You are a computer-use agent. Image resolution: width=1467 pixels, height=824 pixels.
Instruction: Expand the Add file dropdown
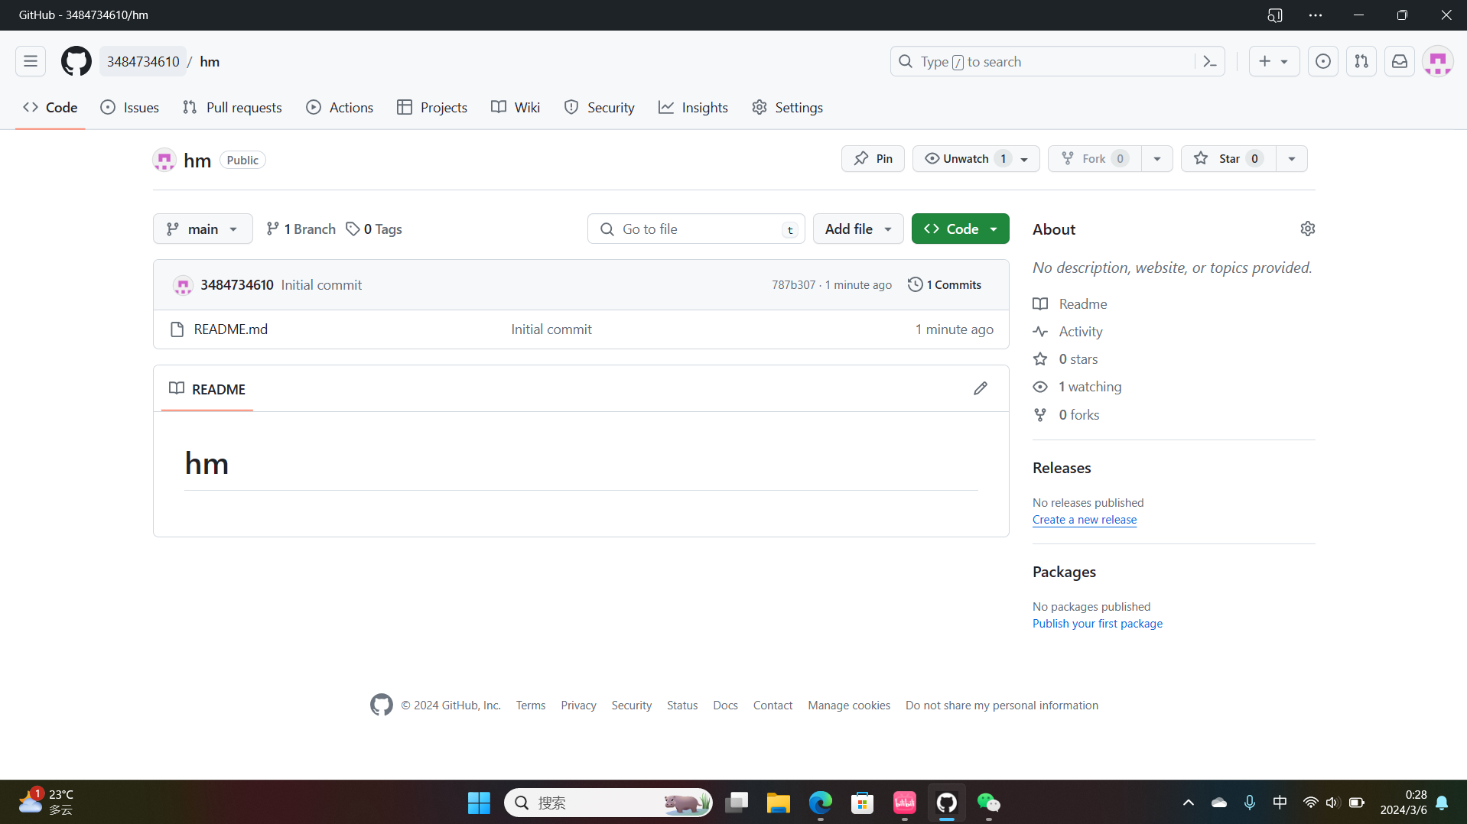pyautogui.click(x=858, y=229)
